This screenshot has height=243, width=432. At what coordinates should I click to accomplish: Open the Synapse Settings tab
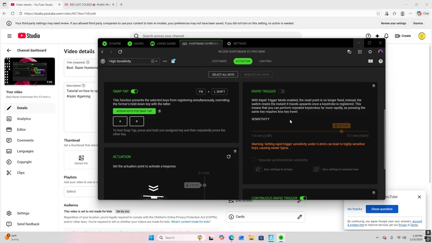coord(237,44)
